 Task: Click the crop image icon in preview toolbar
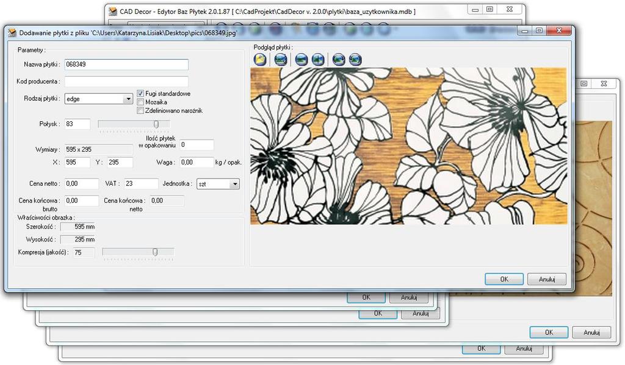[281, 60]
